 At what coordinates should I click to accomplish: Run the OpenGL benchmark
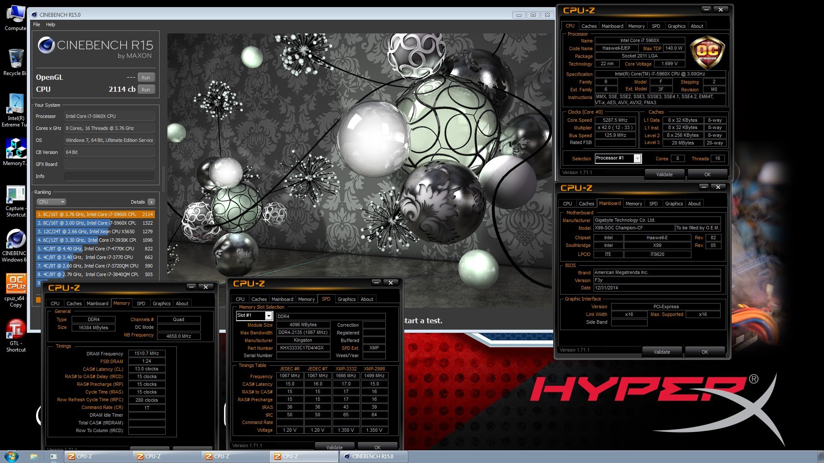146,78
